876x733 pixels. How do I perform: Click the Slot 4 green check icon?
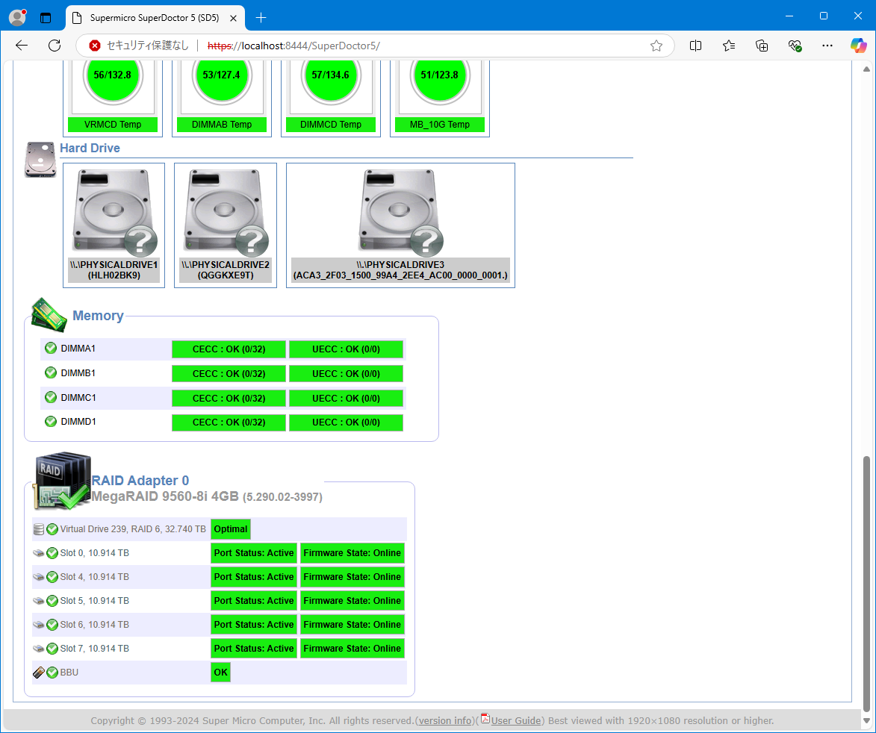click(x=52, y=577)
